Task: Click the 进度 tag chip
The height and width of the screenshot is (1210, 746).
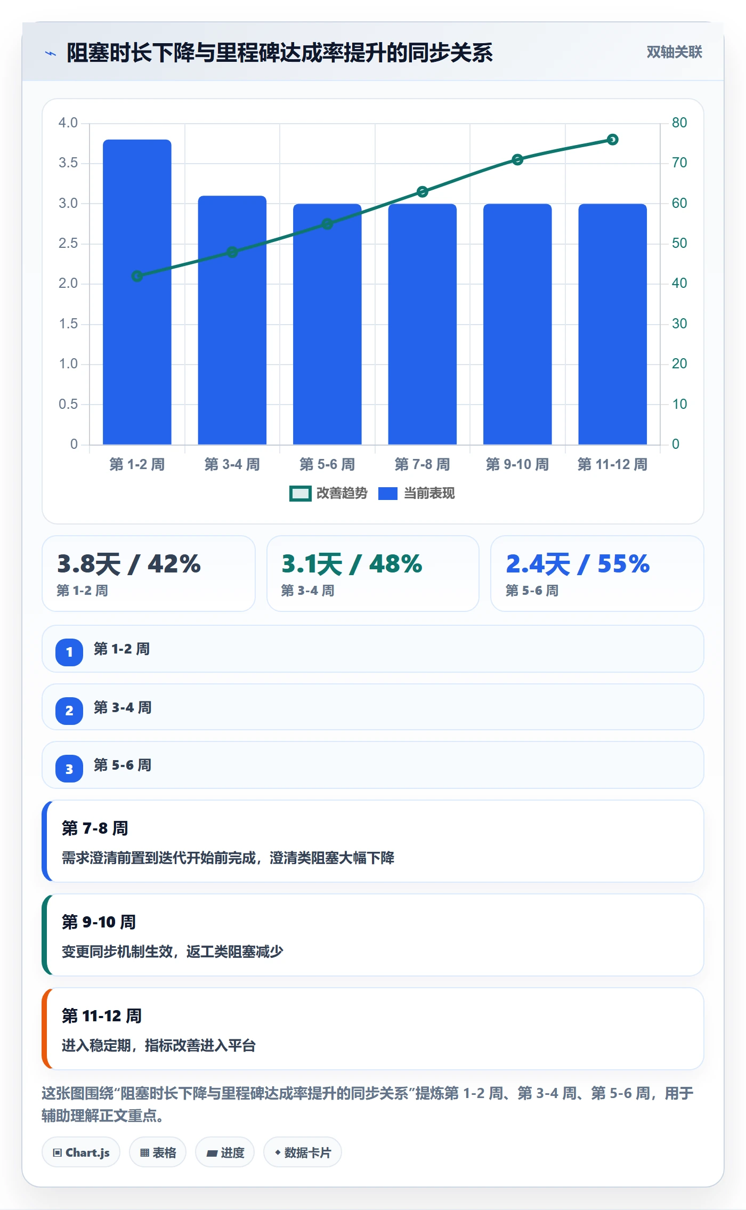Action: click(x=225, y=1152)
